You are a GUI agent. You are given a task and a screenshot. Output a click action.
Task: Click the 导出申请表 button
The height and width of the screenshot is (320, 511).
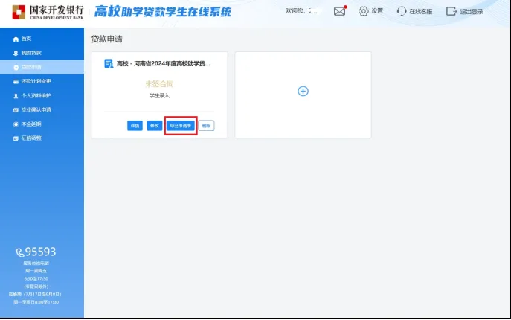click(181, 126)
